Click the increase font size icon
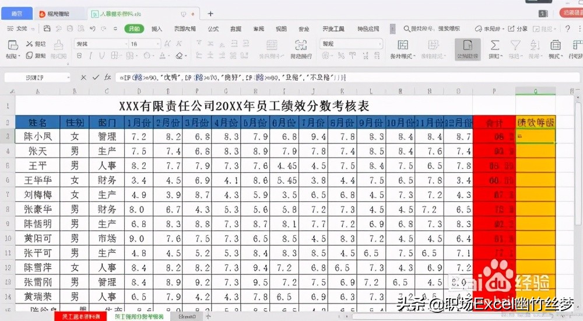 pos(168,44)
